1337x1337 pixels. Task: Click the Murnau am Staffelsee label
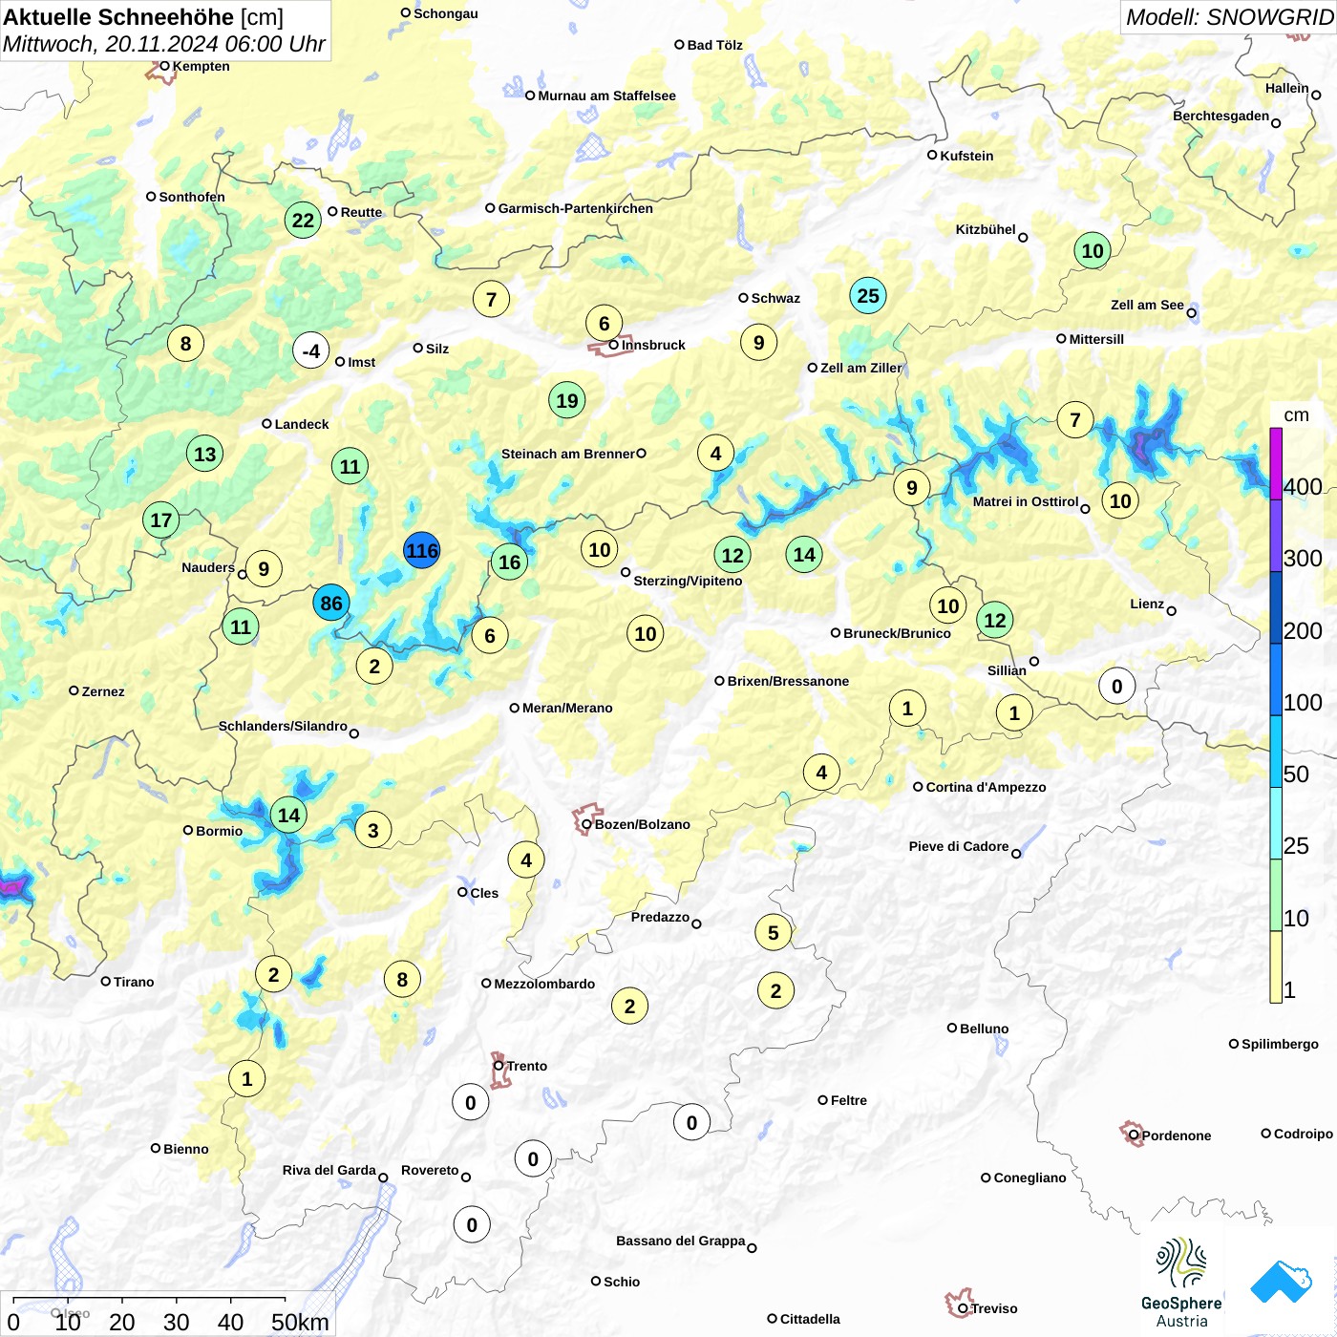606,95
